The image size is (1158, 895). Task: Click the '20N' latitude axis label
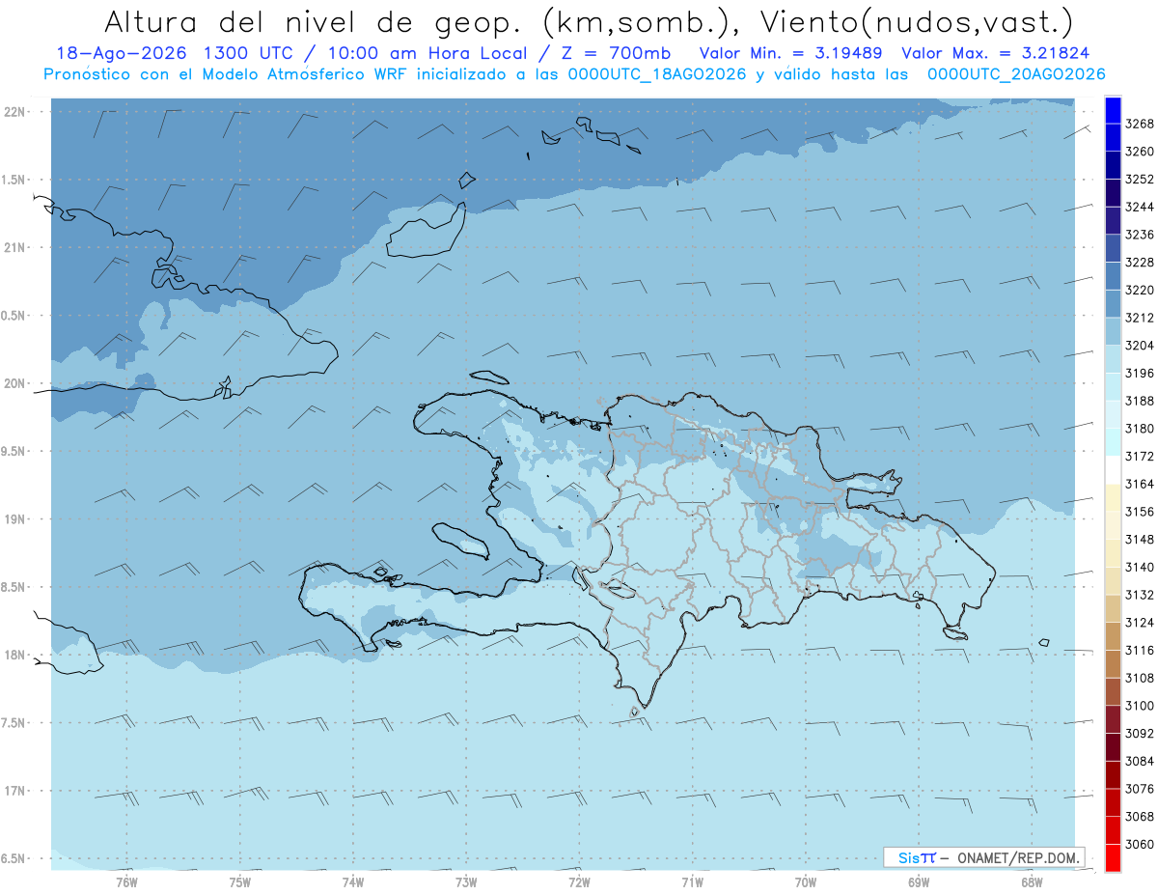14,383
